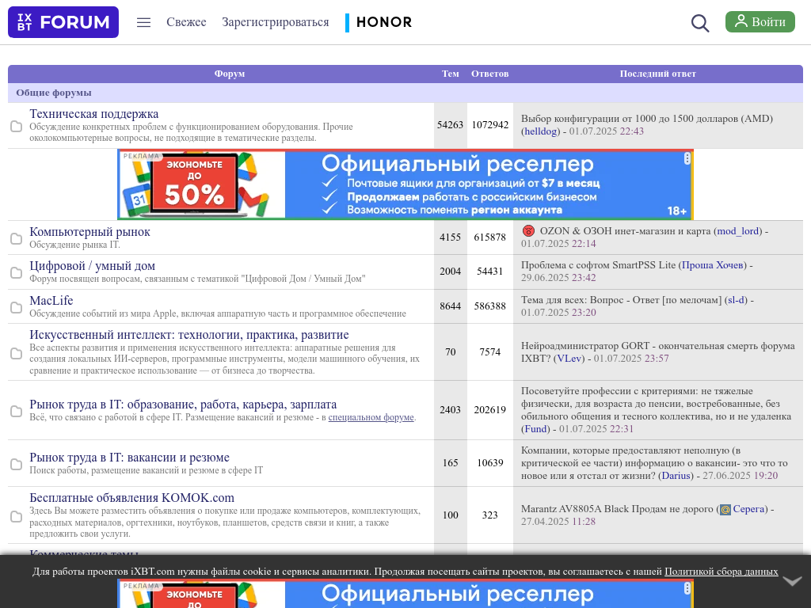Open user Darius profile link
The height and width of the screenshot is (608, 811).
point(676,476)
